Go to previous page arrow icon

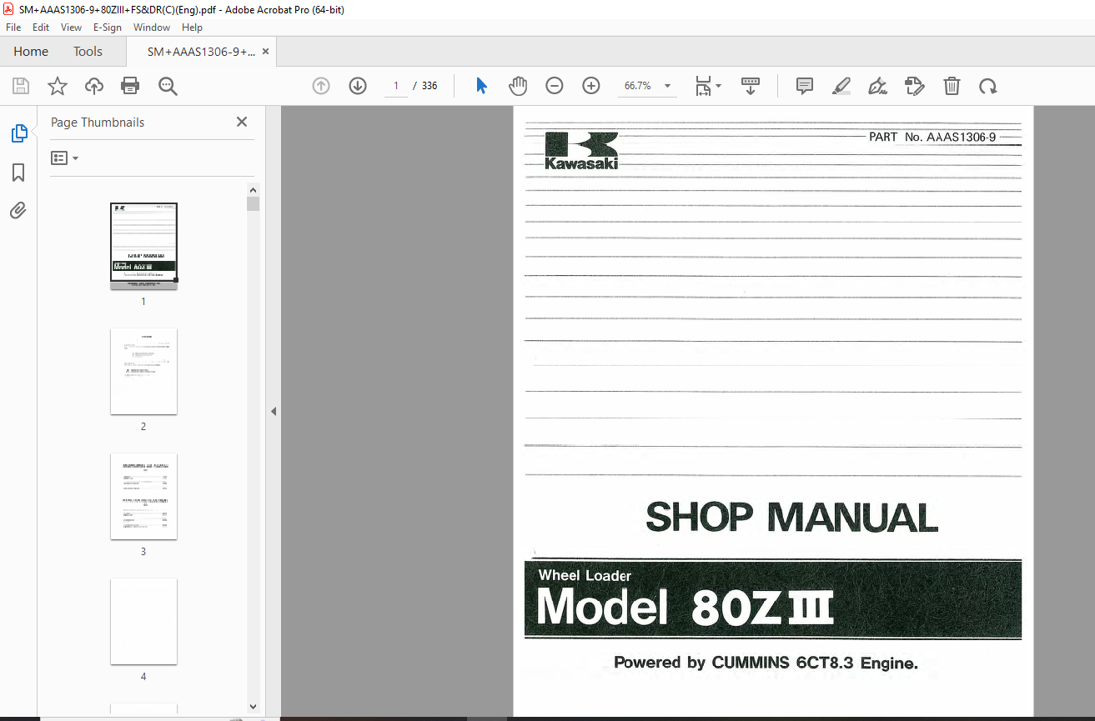321,86
